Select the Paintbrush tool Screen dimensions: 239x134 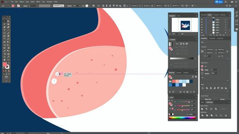pos(8,33)
